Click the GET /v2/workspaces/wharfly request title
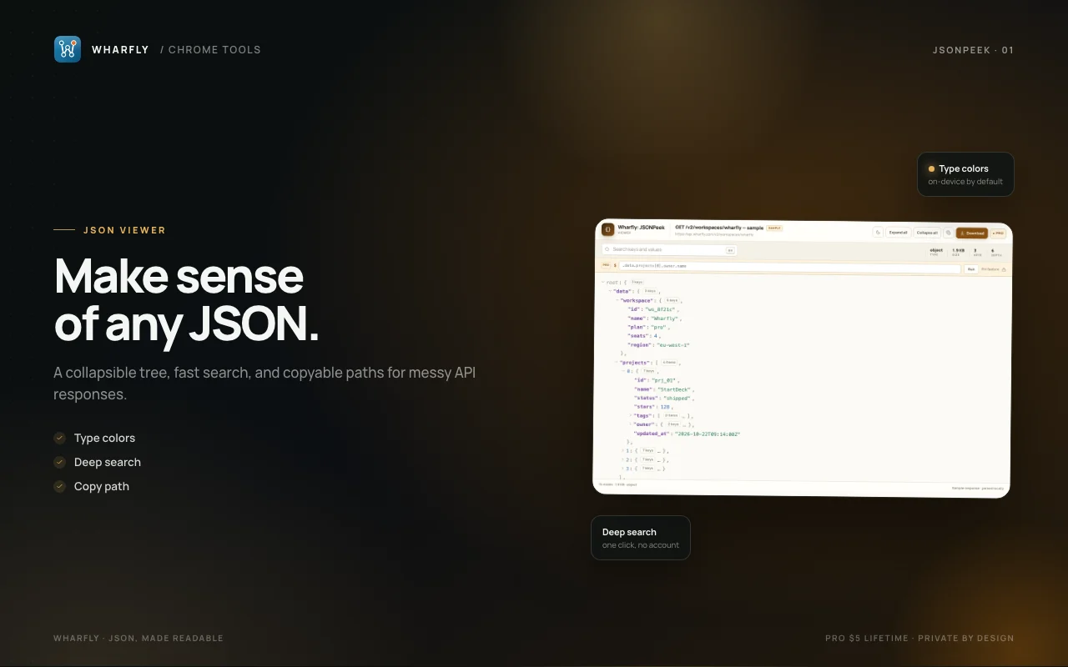 [x=719, y=228]
